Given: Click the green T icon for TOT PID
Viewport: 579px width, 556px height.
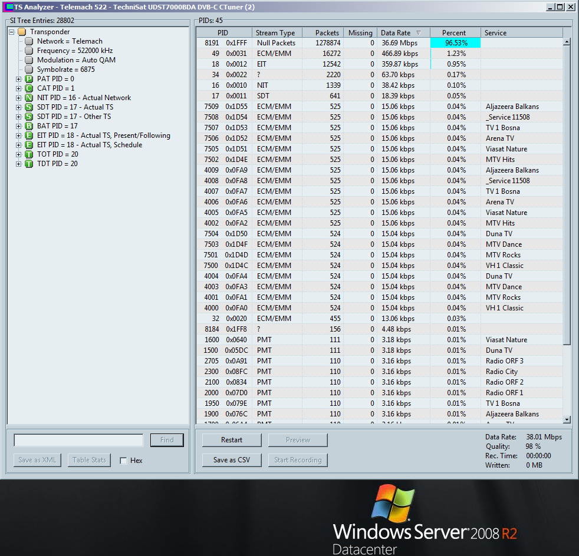Looking at the screenshot, I should [29, 154].
